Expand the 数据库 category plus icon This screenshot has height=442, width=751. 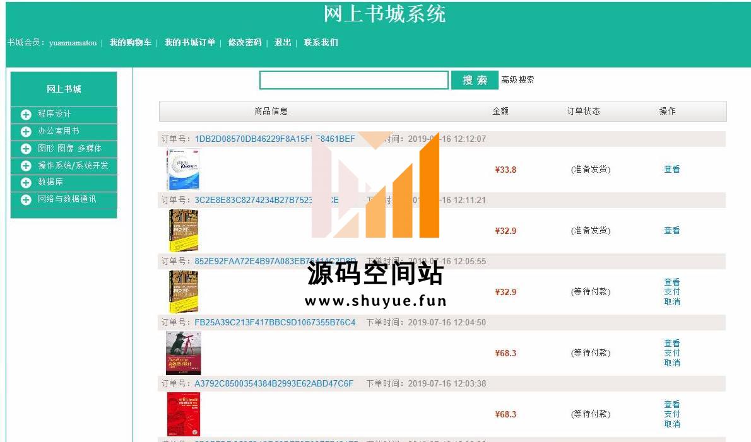tap(26, 183)
